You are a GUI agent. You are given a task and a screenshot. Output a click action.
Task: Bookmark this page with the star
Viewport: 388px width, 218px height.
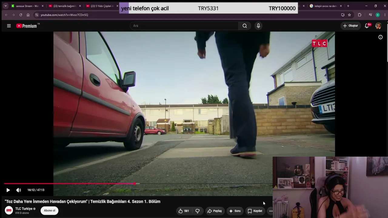coord(350,15)
